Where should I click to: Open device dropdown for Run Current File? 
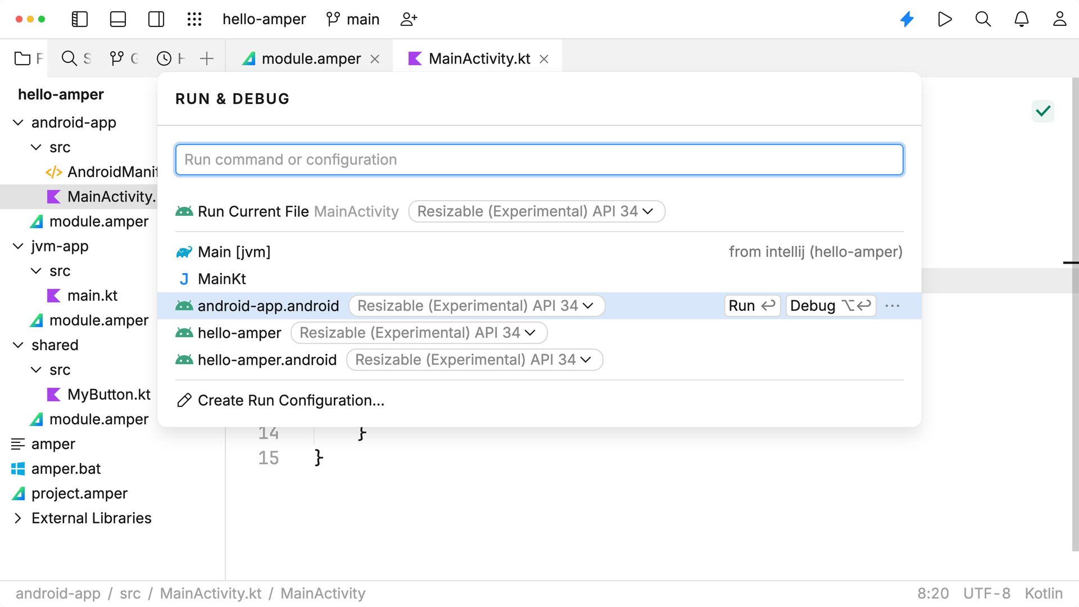tap(537, 211)
